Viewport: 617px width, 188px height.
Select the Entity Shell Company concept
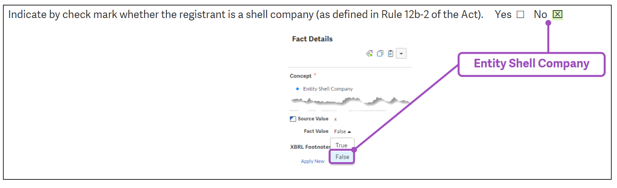pyautogui.click(x=328, y=89)
